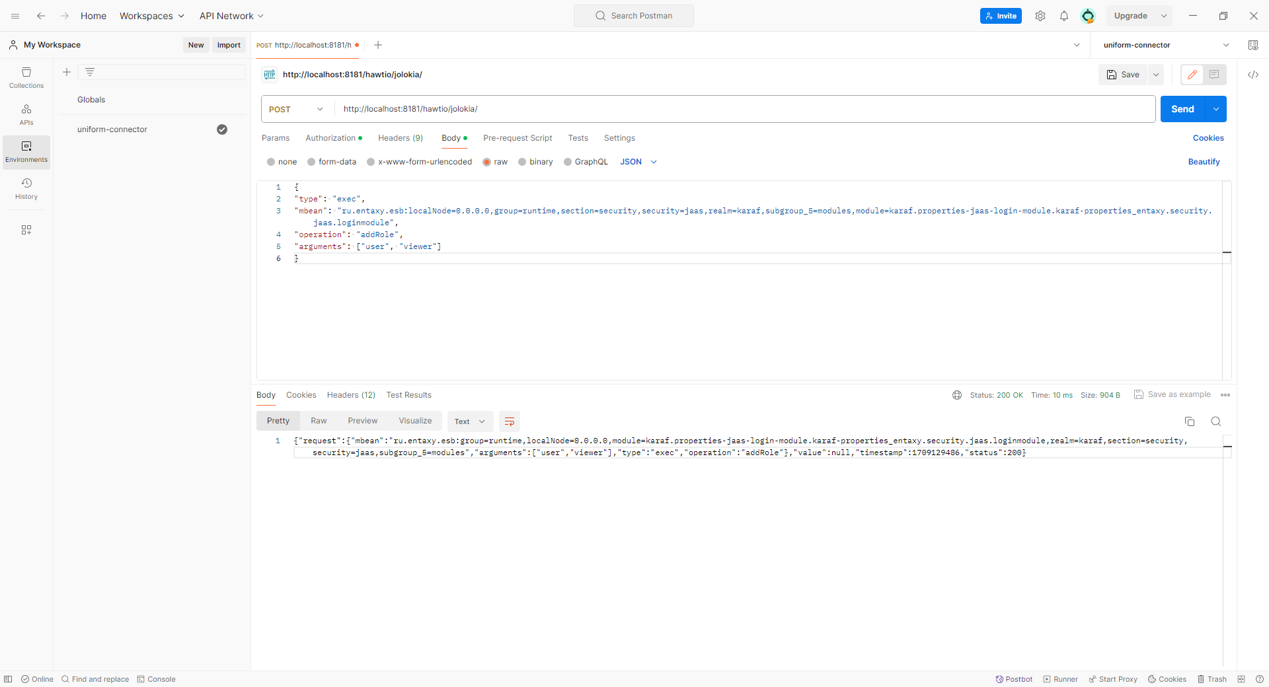Open the History sidebar panel
Image resolution: width=1269 pixels, height=687 pixels.
26,188
